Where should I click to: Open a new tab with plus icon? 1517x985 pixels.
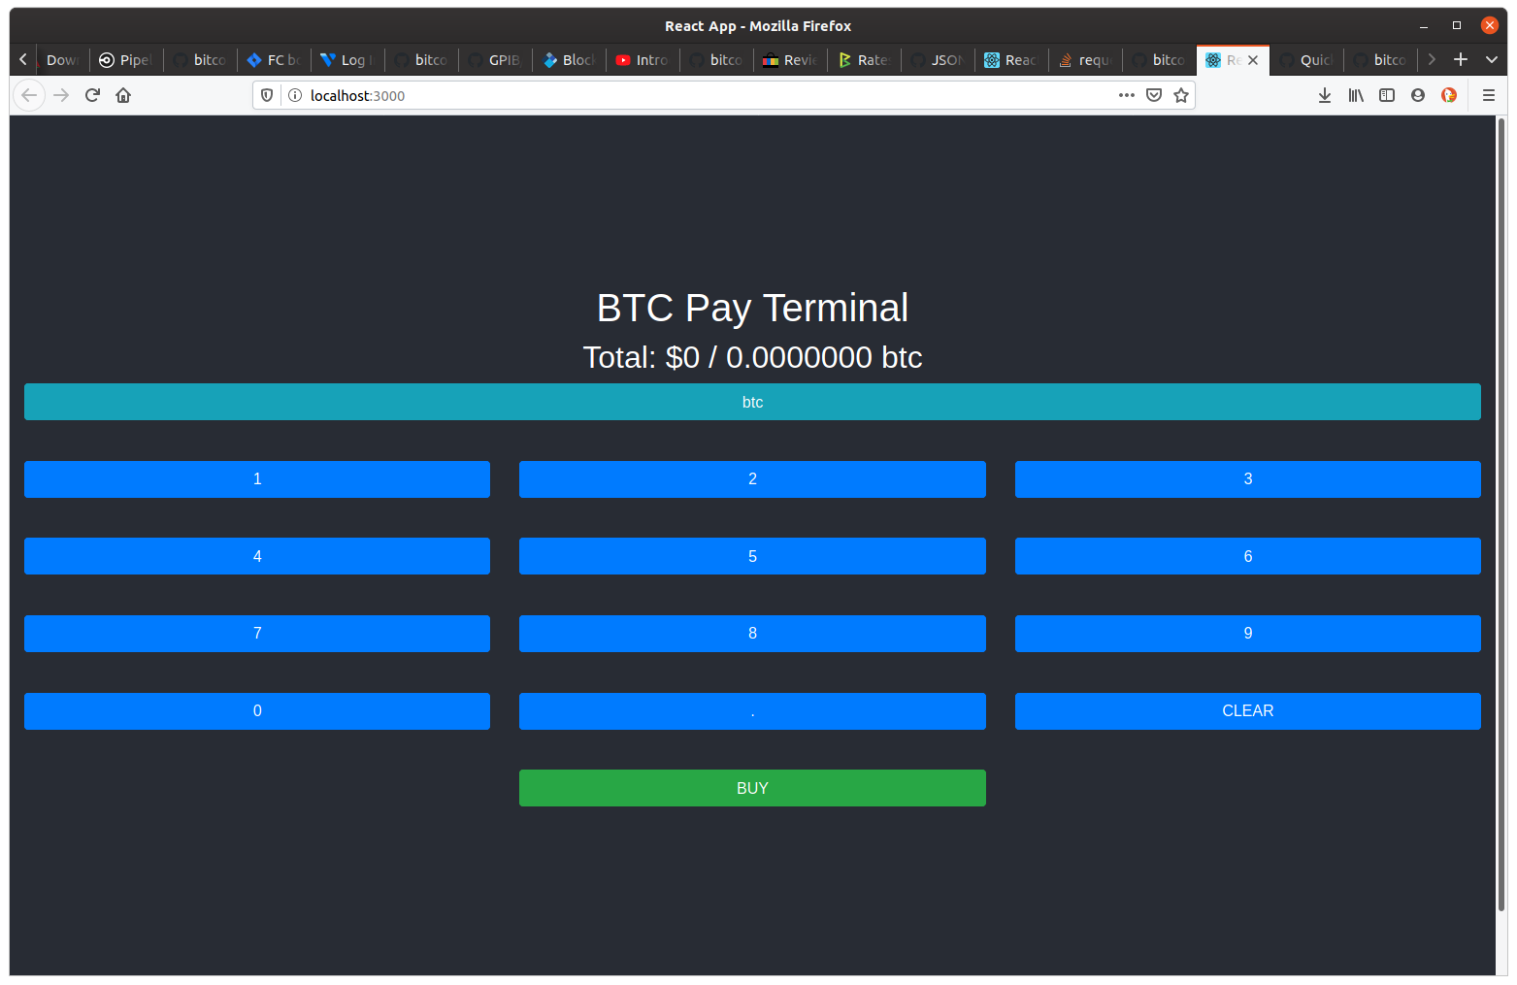point(1461,59)
